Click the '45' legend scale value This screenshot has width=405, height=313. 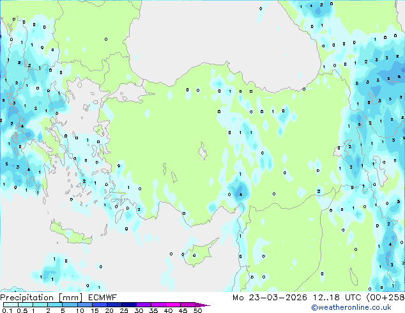click(x=183, y=310)
